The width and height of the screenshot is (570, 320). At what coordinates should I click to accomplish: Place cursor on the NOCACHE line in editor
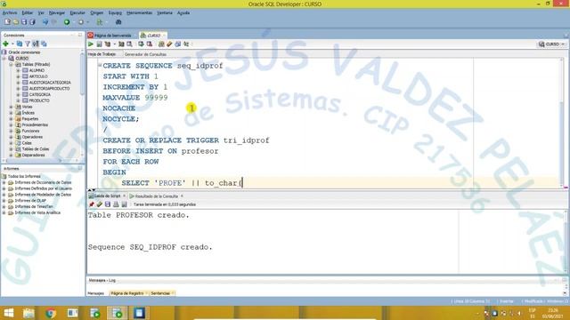118,108
